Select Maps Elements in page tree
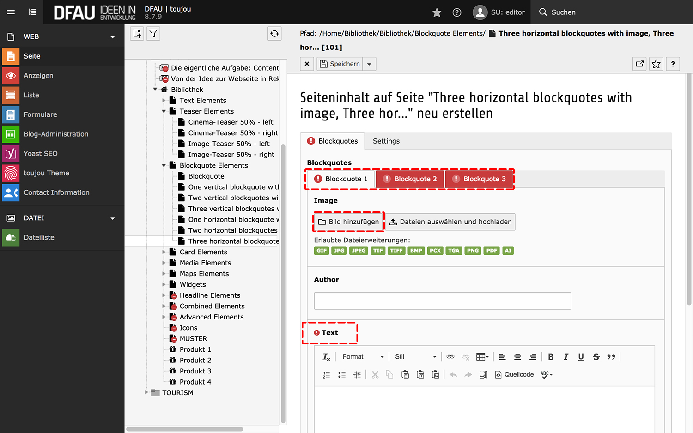Viewport: 693px width, 433px height. click(x=204, y=274)
